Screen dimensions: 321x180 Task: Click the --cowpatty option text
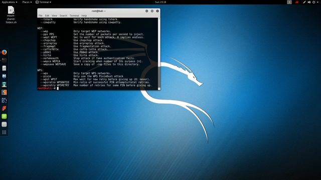coord(48,22)
